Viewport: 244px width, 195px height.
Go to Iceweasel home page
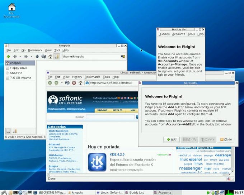coord(80,83)
